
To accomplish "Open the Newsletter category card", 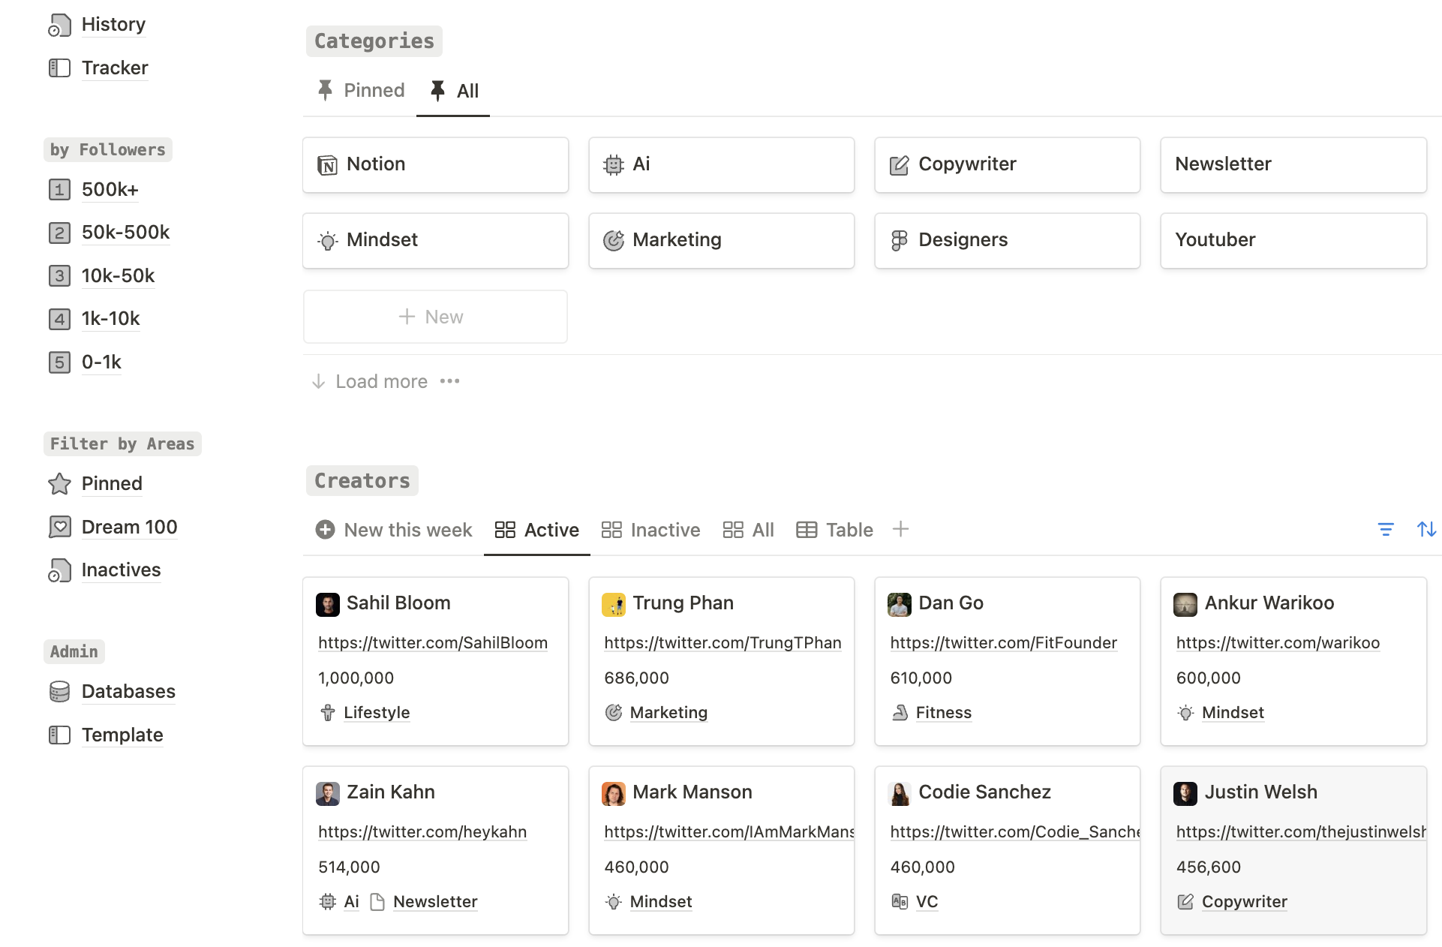I will coord(1293,165).
